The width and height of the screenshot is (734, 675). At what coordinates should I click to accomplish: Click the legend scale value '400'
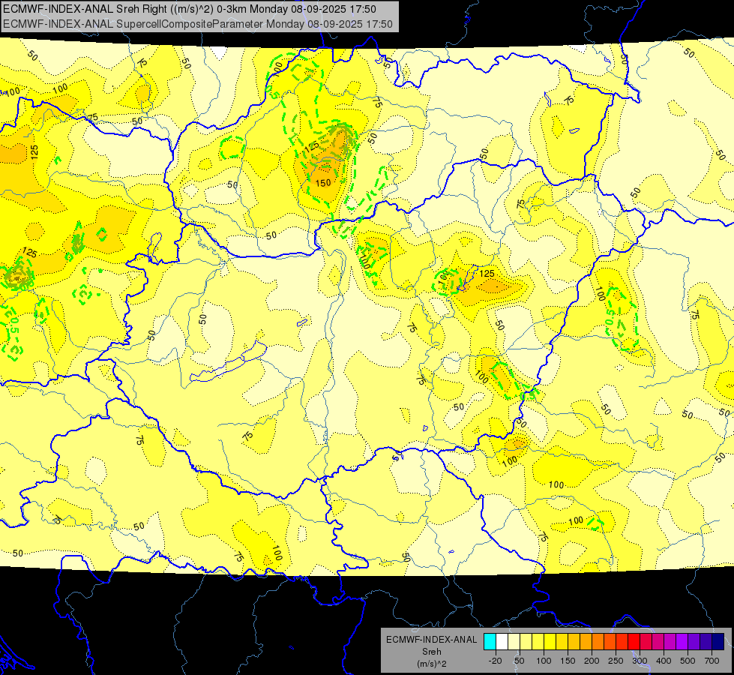pyautogui.click(x=664, y=661)
